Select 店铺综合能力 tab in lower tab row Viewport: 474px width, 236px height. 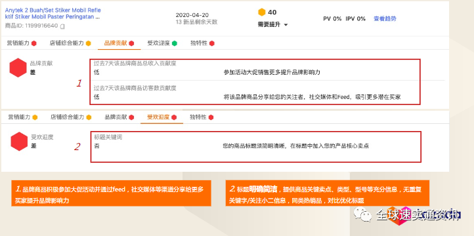pos(71,117)
